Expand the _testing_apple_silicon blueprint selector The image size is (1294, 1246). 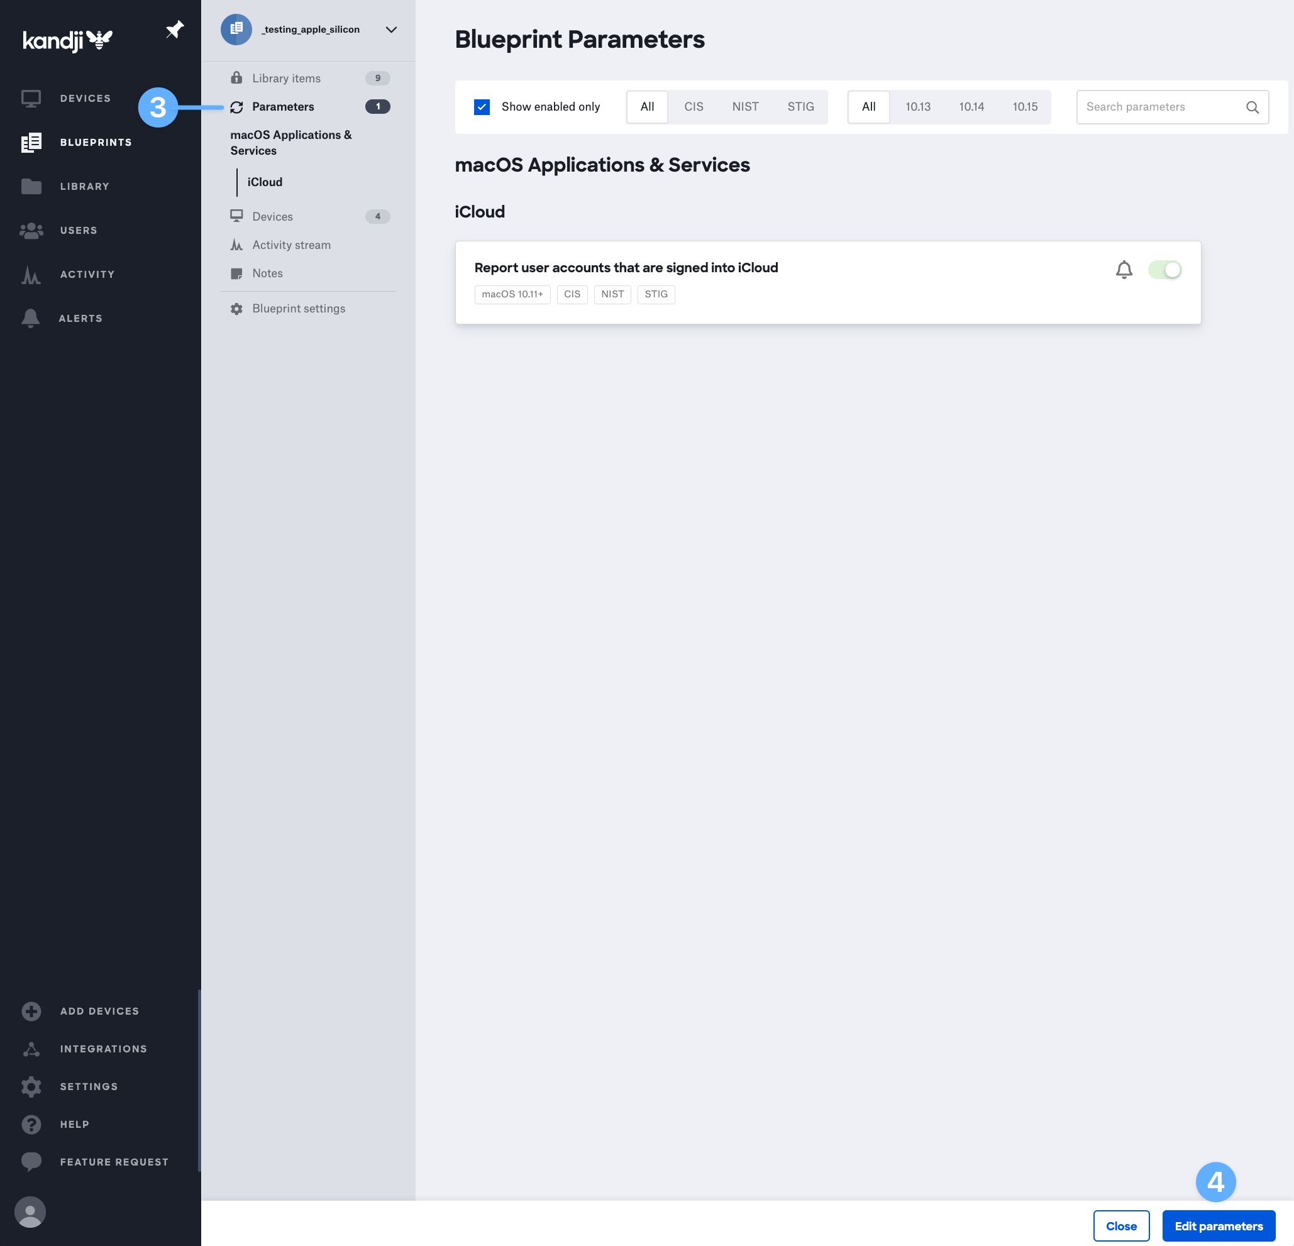point(391,29)
